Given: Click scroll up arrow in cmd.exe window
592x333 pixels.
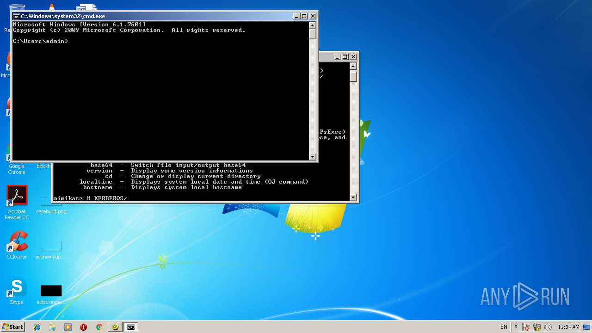Looking at the screenshot, I should pyautogui.click(x=313, y=25).
